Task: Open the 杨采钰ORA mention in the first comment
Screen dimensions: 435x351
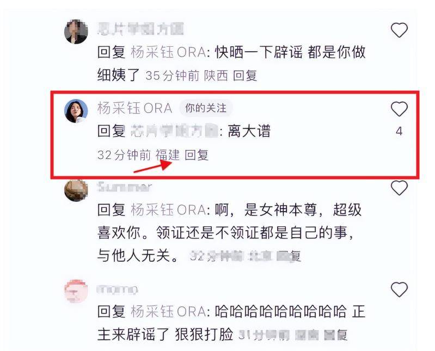Action: tap(168, 52)
